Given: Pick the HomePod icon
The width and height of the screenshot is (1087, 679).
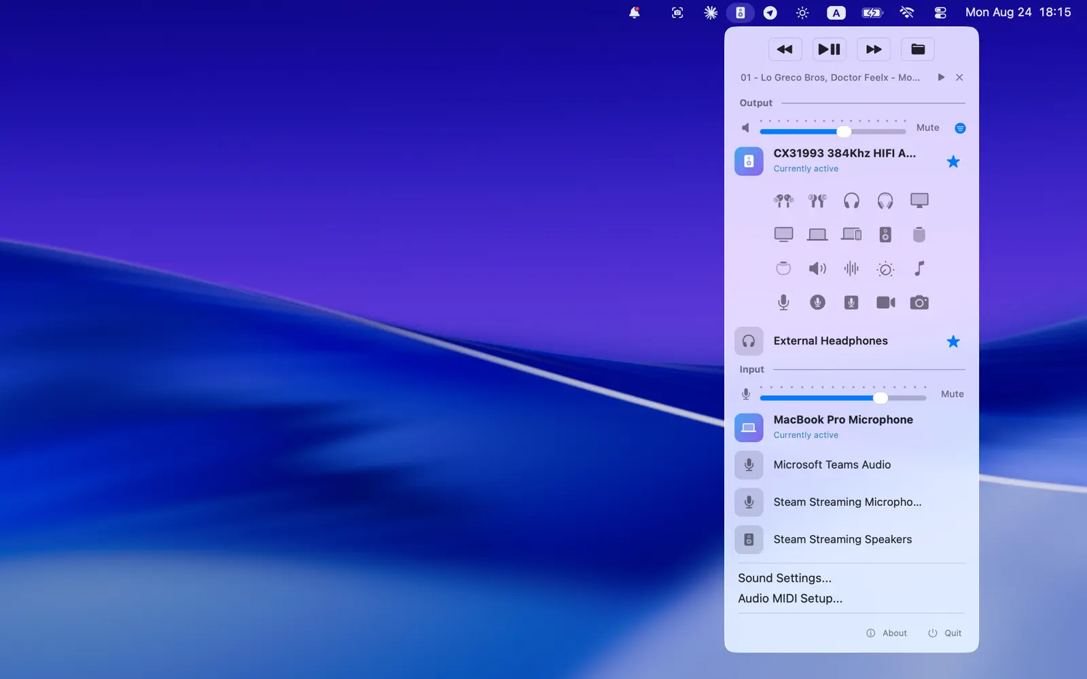Looking at the screenshot, I should pos(919,235).
